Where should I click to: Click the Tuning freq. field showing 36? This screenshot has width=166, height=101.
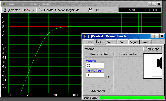[x=95, y=75]
